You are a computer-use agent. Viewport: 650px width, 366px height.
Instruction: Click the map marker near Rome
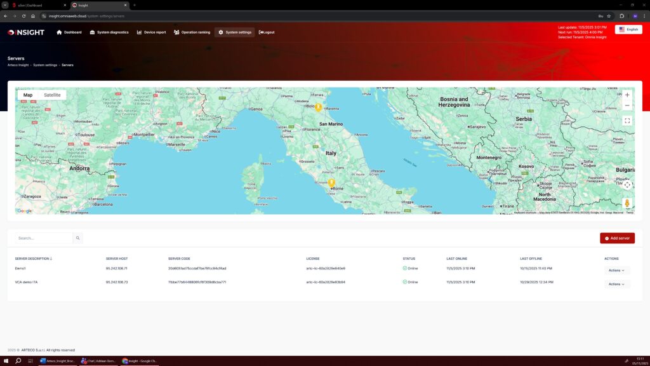click(x=331, y=183)
